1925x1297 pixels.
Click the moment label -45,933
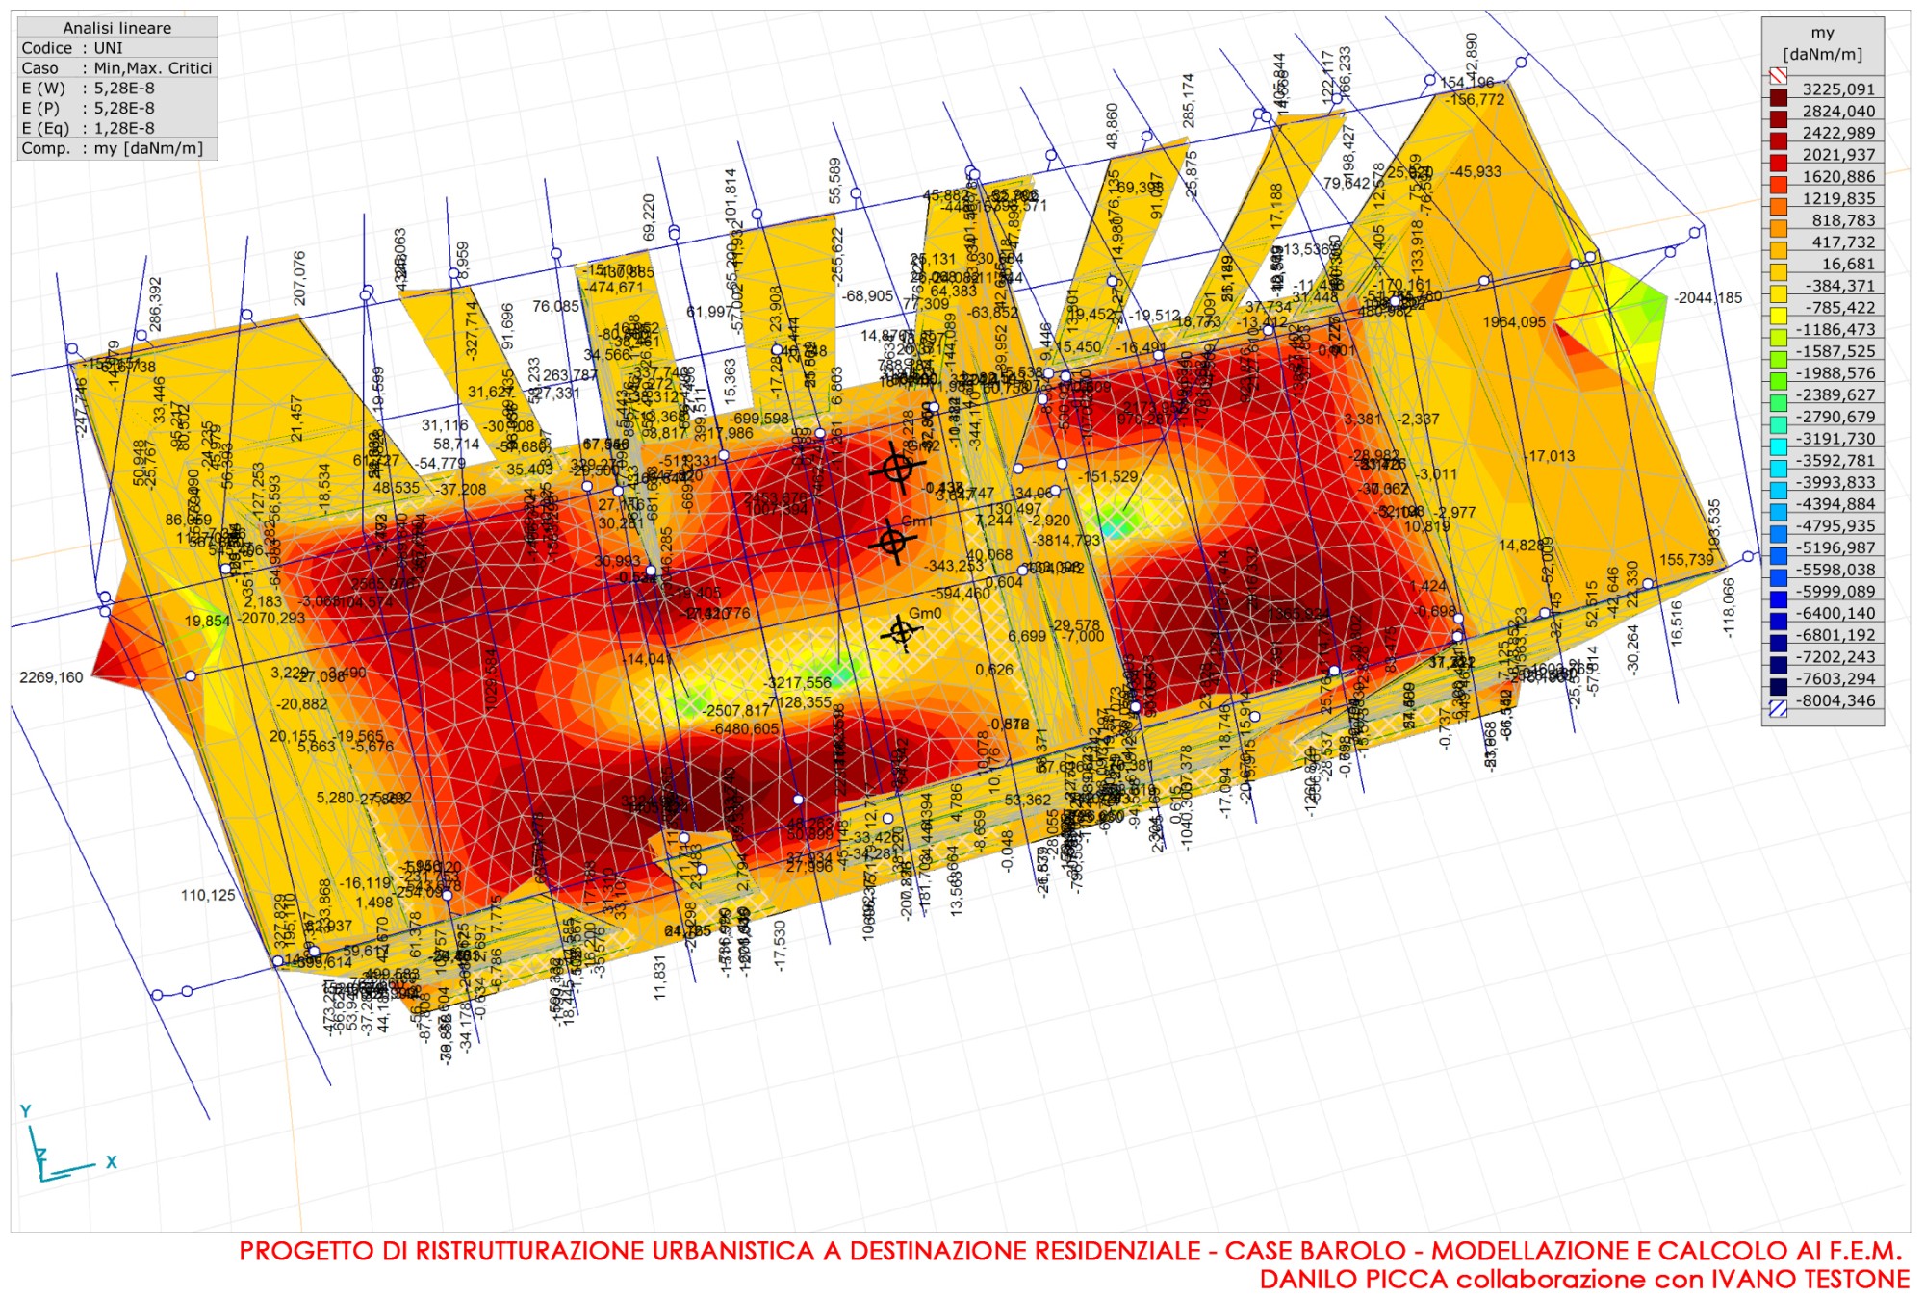tap(1476, 172)
